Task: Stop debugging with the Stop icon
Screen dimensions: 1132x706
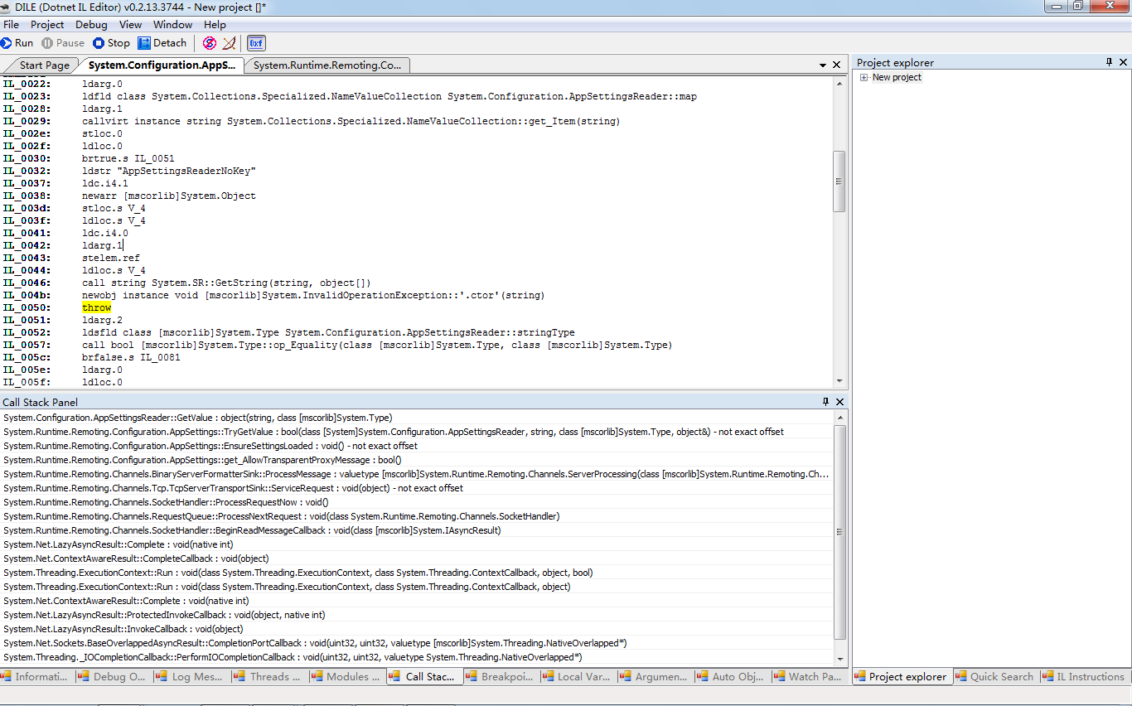Action: (99, 43)
